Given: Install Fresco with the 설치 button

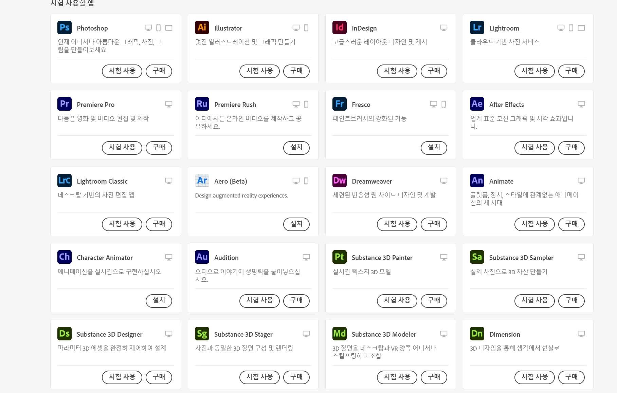Looking at the screenshot, I should click(434, 148).
